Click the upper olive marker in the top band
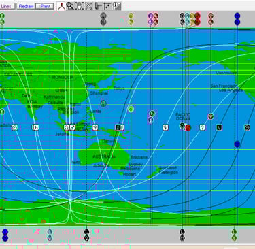This screenshot has width=255, height=249. click(131, 16)
